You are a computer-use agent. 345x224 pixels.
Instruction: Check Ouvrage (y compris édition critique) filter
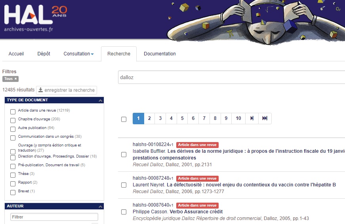pyautogui.click(x=13, y=152)
